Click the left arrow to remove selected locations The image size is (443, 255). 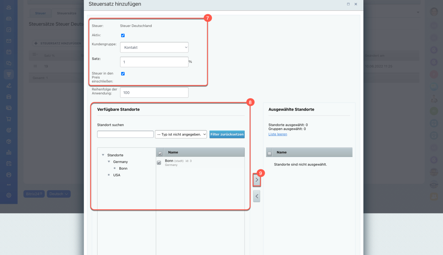[x=256, y=196]
